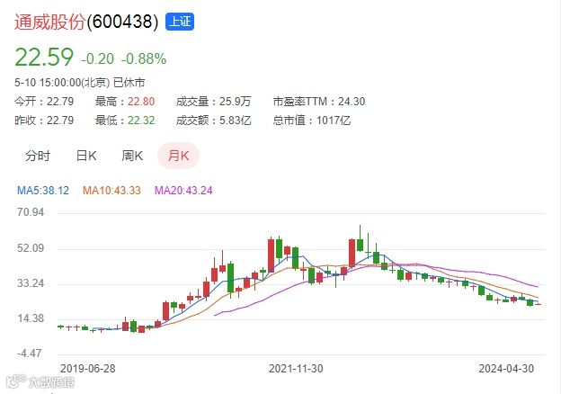
Task: Click the last candlestick at the chart's right end
Action: [538, 304]
